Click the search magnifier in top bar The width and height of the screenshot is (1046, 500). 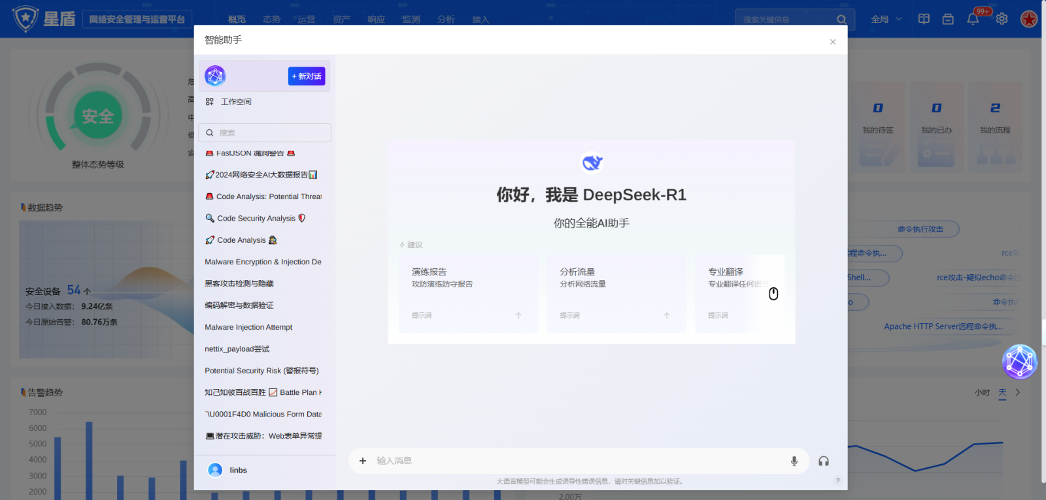[841, 20]
